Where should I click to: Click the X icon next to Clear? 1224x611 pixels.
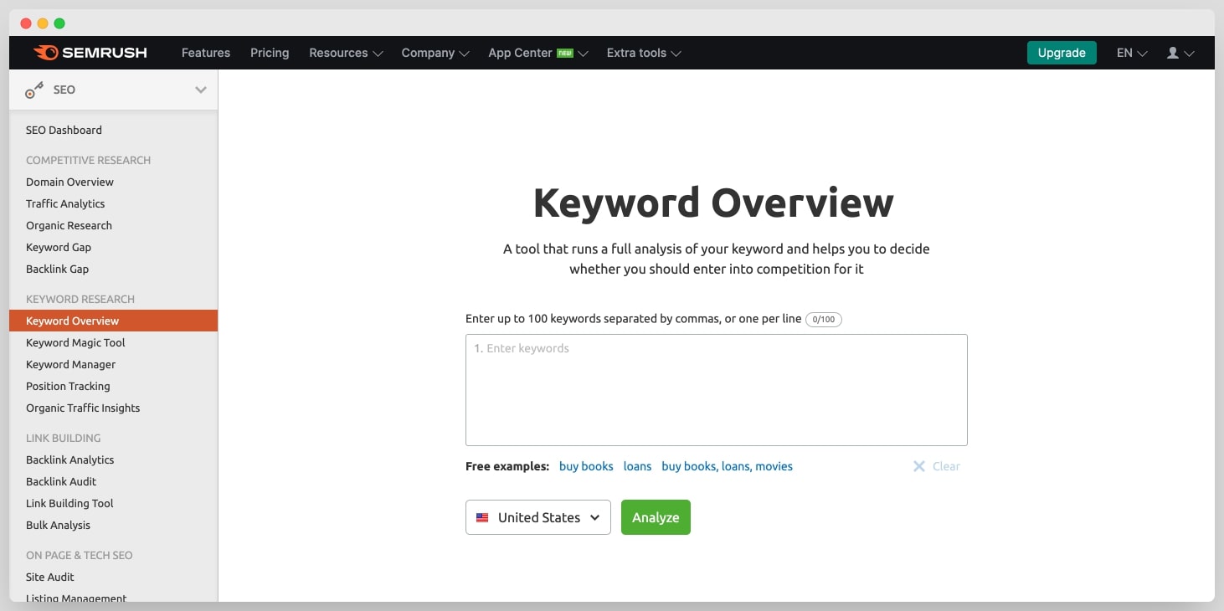918,466
